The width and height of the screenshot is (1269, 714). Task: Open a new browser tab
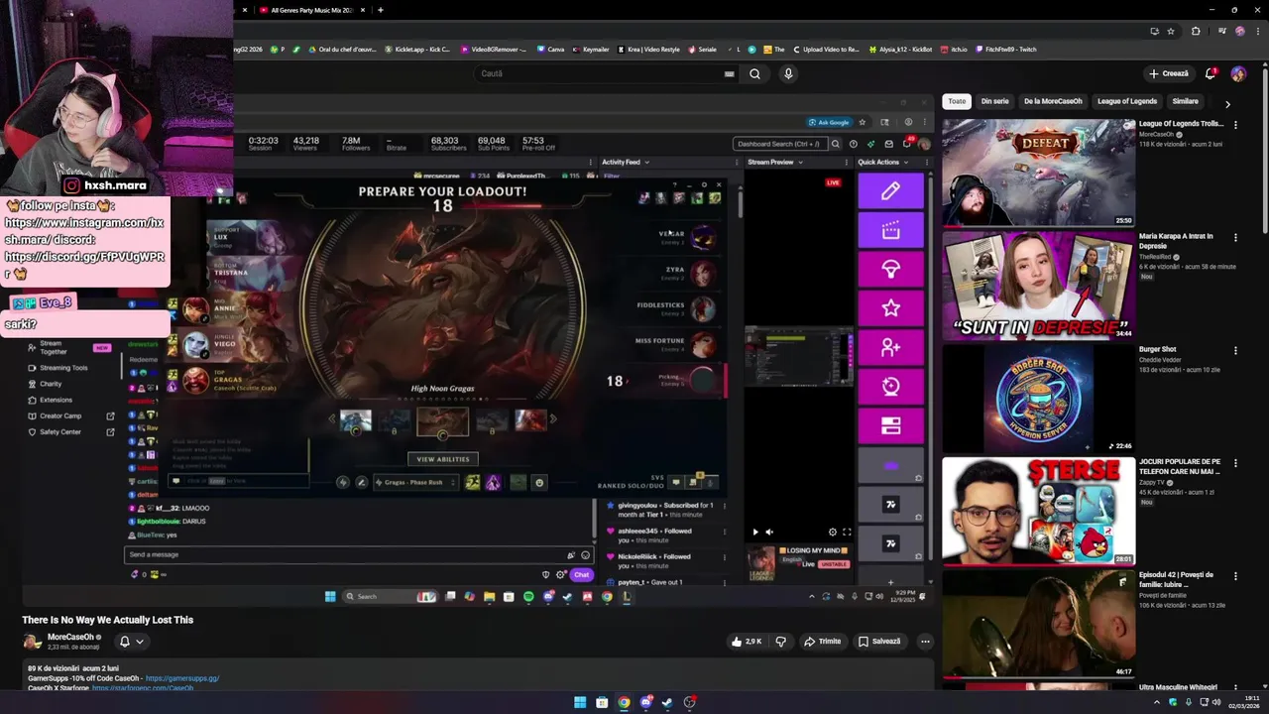pyautogui.click(x=381, y=10)
